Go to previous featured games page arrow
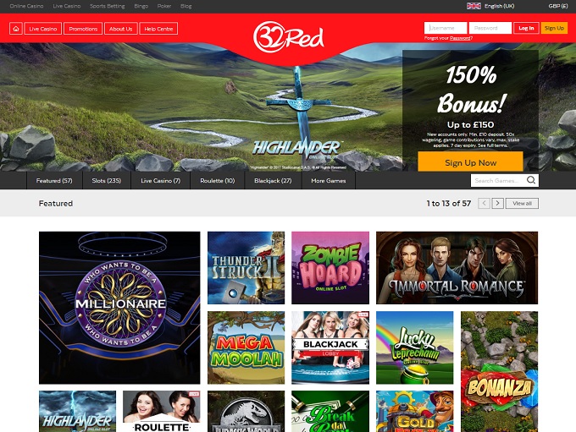 [484, 203]
